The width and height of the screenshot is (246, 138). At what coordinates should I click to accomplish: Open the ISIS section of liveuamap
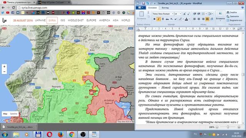tap(63, 20)
